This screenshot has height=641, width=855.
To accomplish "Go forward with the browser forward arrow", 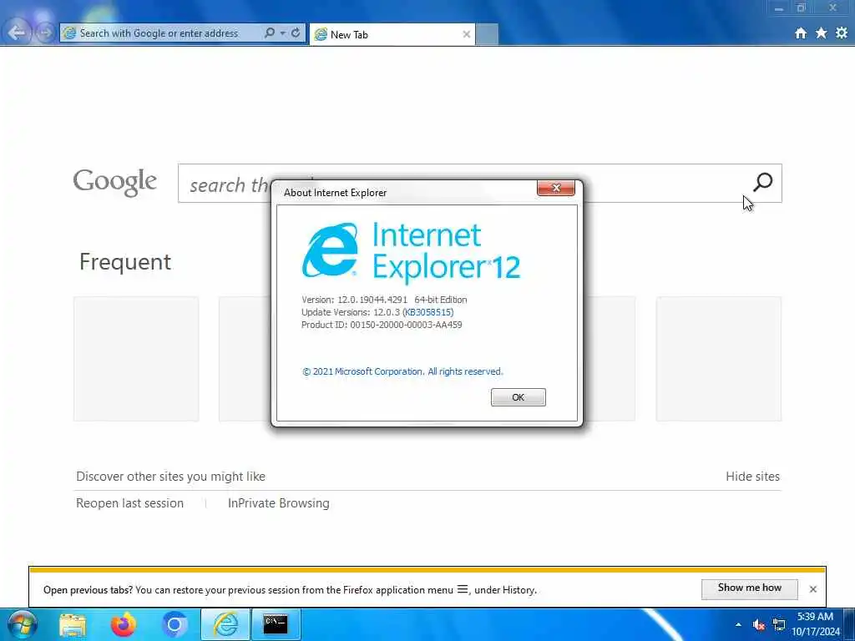I will pyautogui.click(x=45, y=33).
